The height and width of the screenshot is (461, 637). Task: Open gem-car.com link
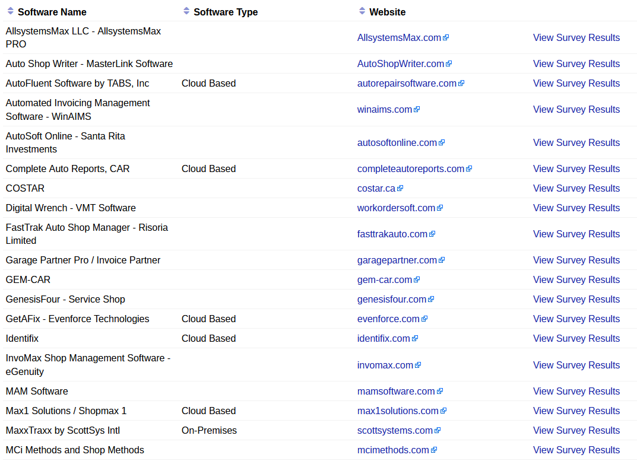[x=384, y=279]
